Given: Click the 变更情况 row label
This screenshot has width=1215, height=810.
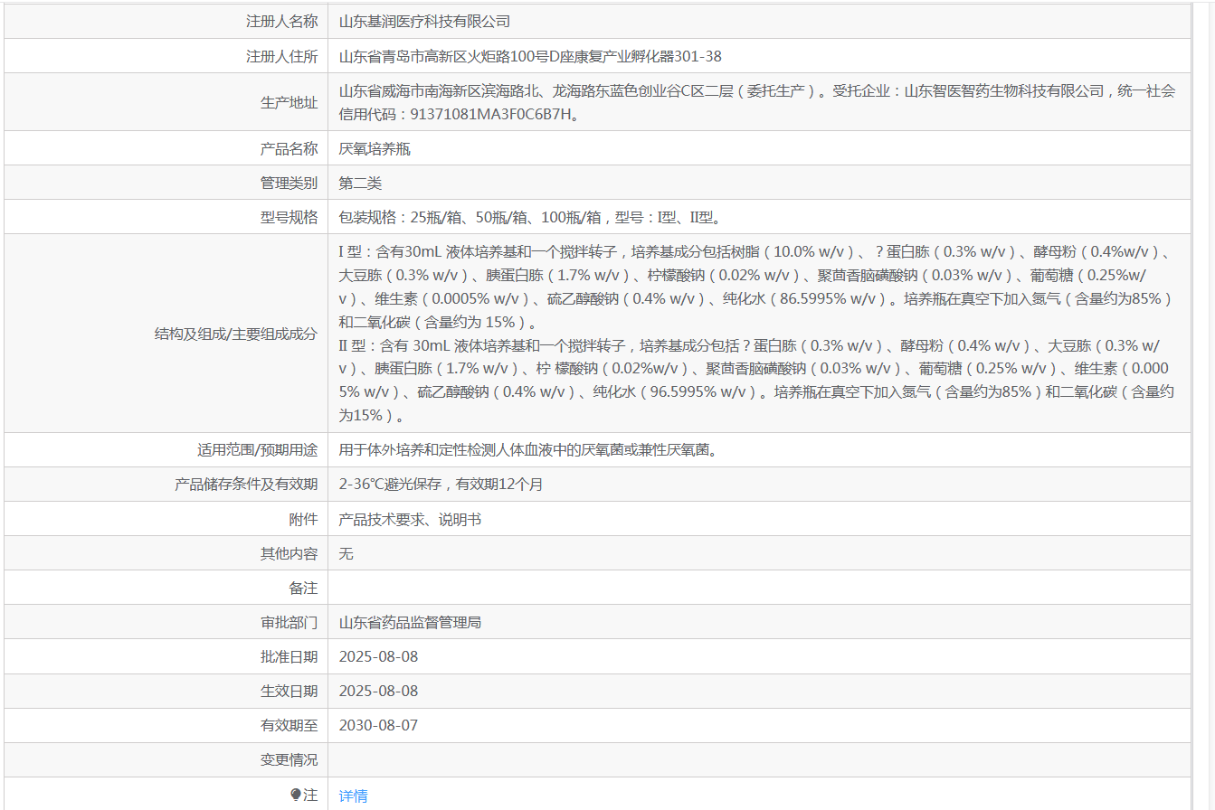Looking at the screenshot, I should pos(290,760).
